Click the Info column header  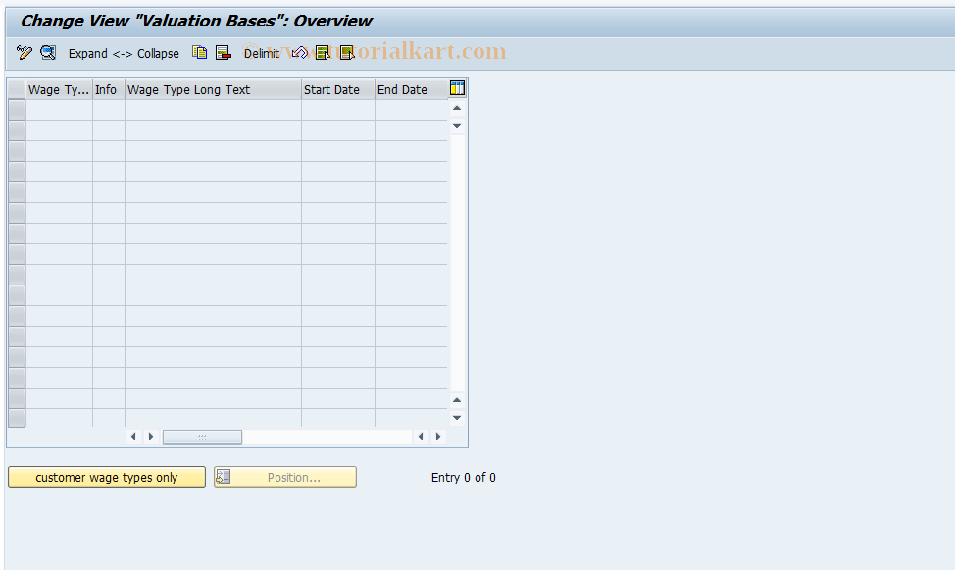109,89
